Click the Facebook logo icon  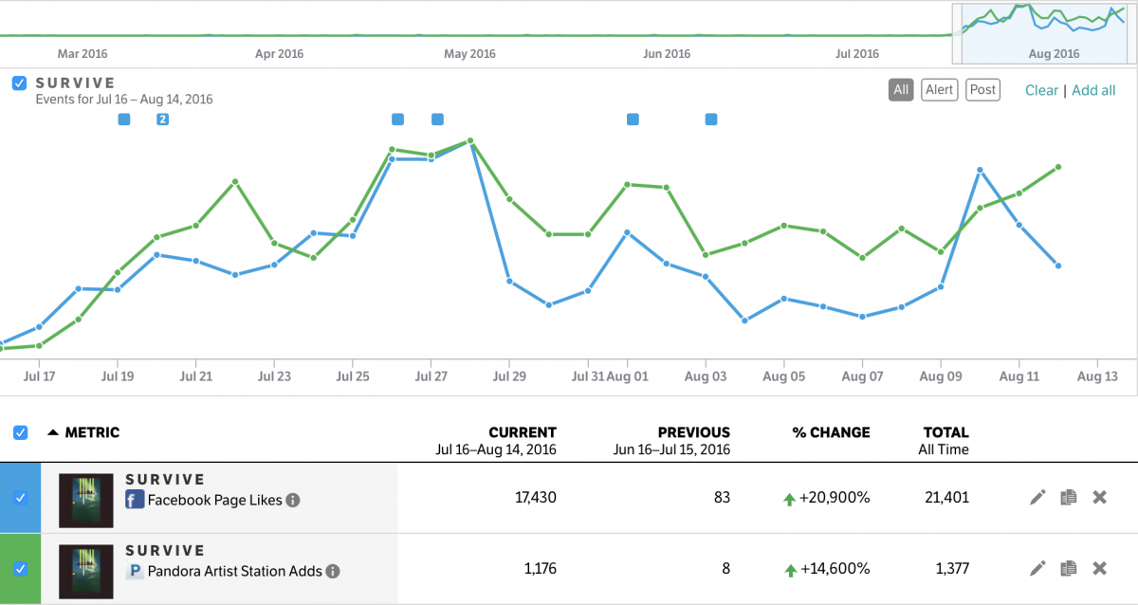click(x=135, y=500)
